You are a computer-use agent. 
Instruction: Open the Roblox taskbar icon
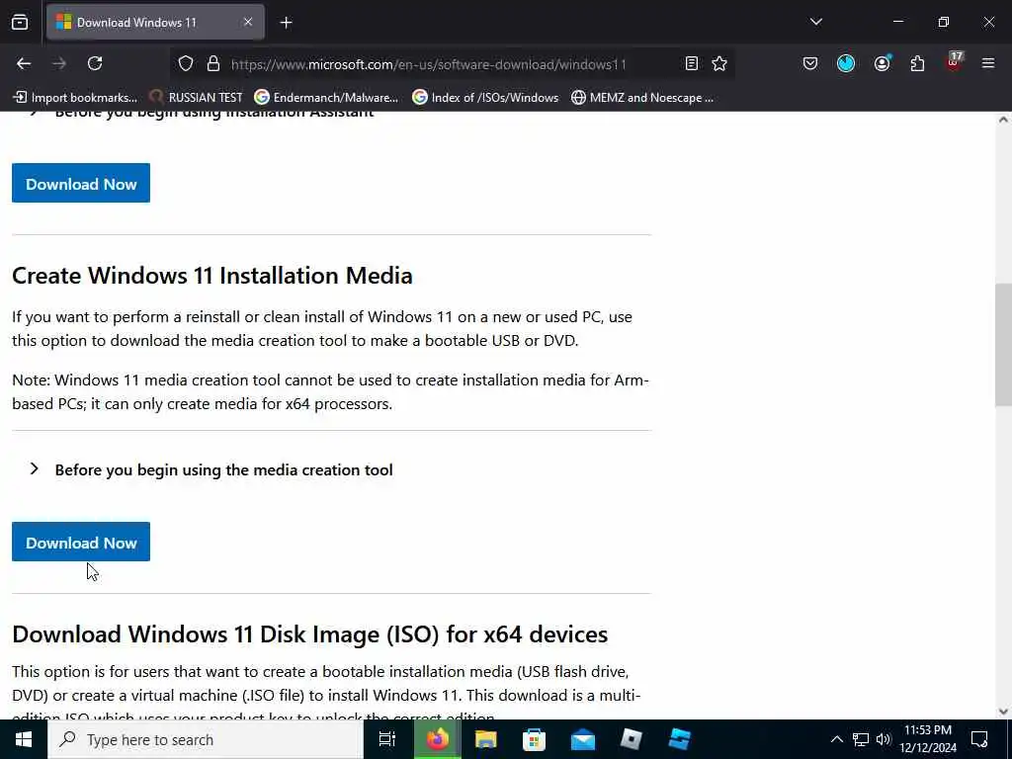pos(631,739)
